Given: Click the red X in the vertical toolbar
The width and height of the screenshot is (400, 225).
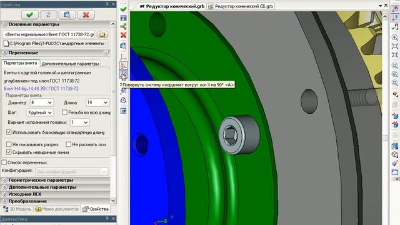Looking at the screenshot, I should coord(124,35).
